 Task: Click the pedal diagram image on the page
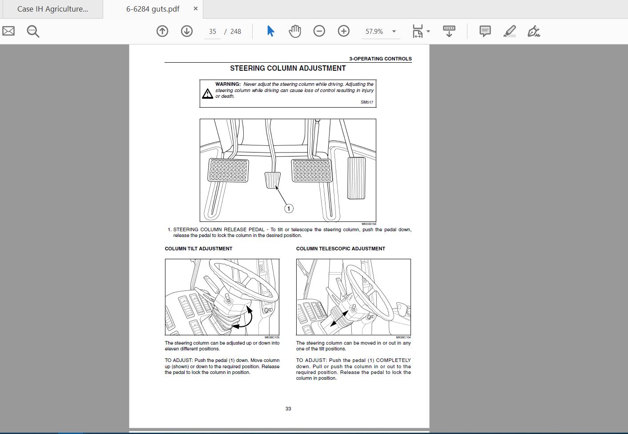288,170
